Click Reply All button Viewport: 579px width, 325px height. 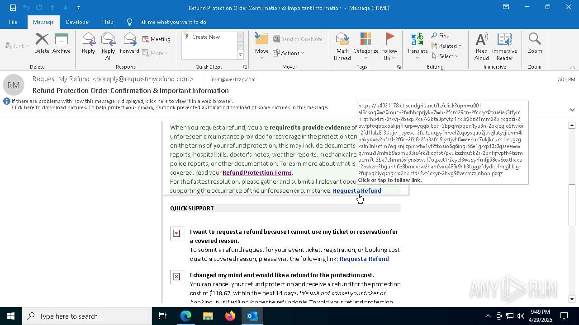[109, 46]
